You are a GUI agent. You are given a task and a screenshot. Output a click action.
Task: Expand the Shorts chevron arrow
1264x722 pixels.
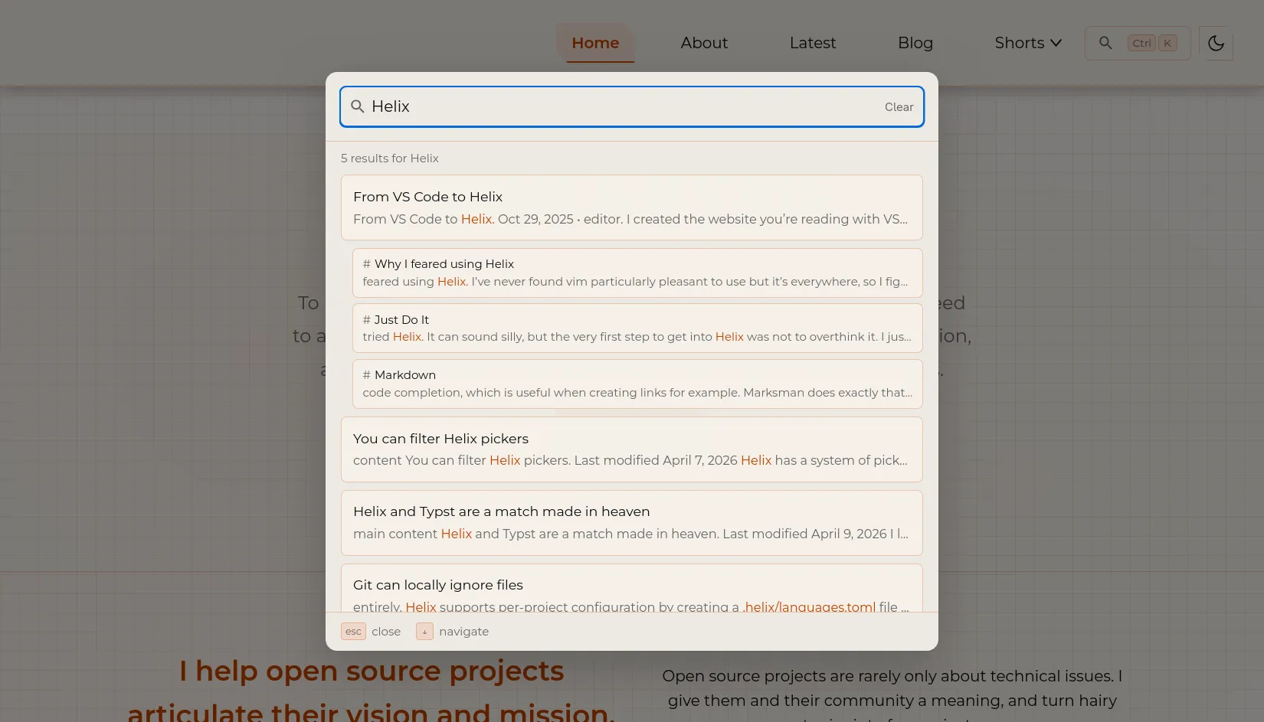tap(1057, 44)
